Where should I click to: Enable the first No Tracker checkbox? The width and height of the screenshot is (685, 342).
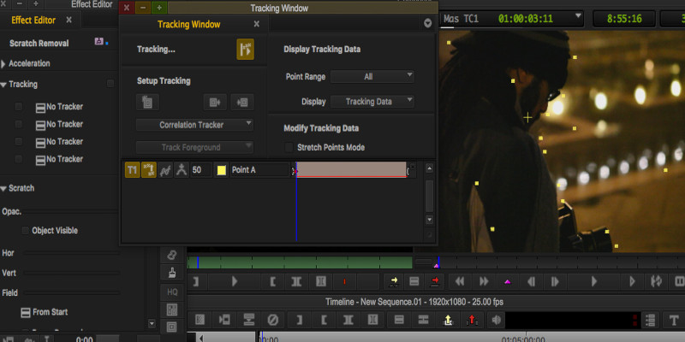point(19,107)
